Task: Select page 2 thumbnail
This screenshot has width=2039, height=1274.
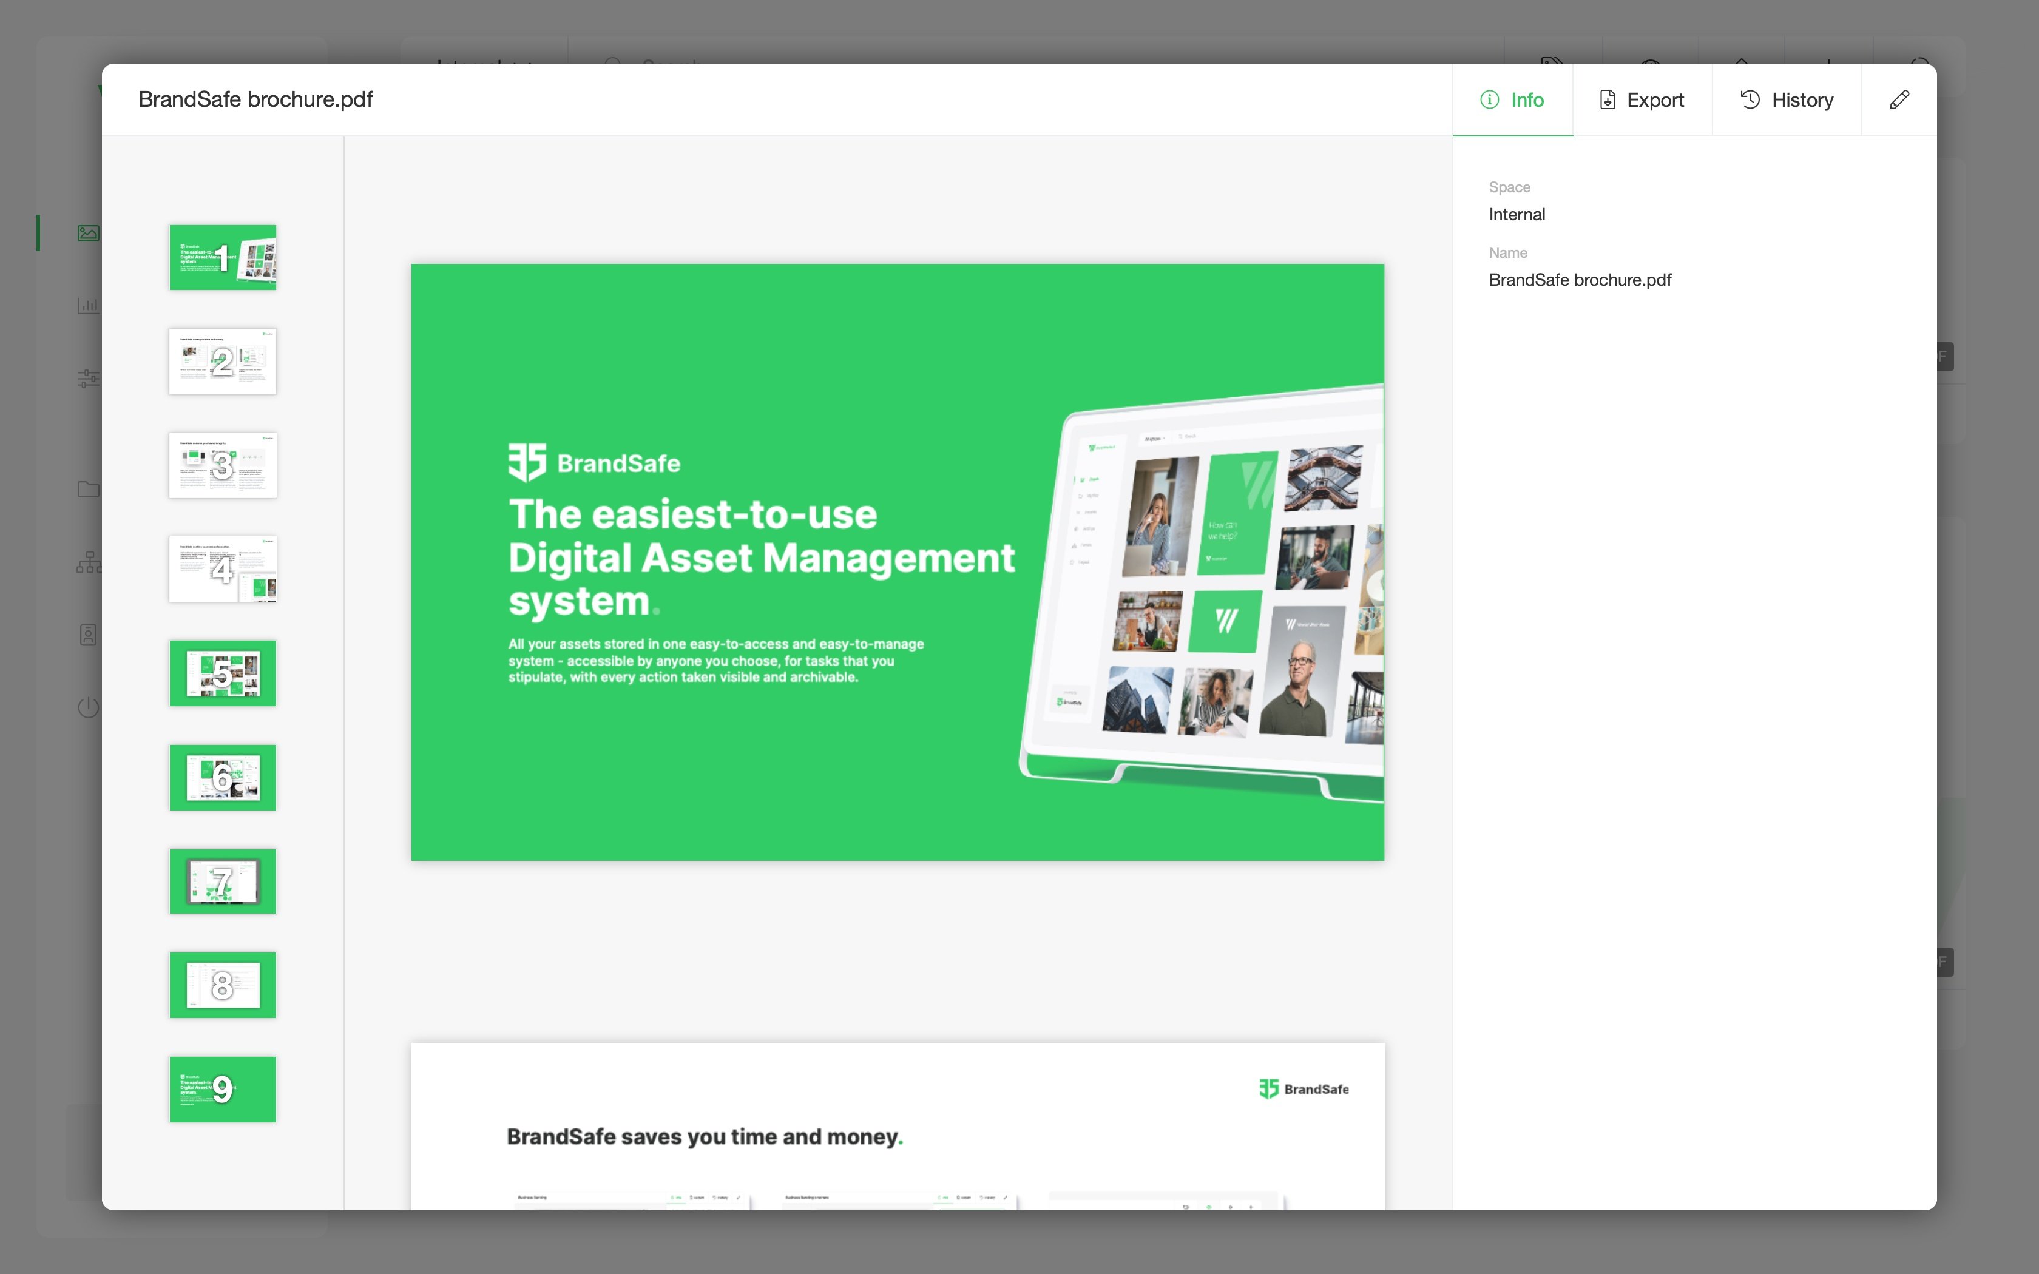Action: pos(223,362)
